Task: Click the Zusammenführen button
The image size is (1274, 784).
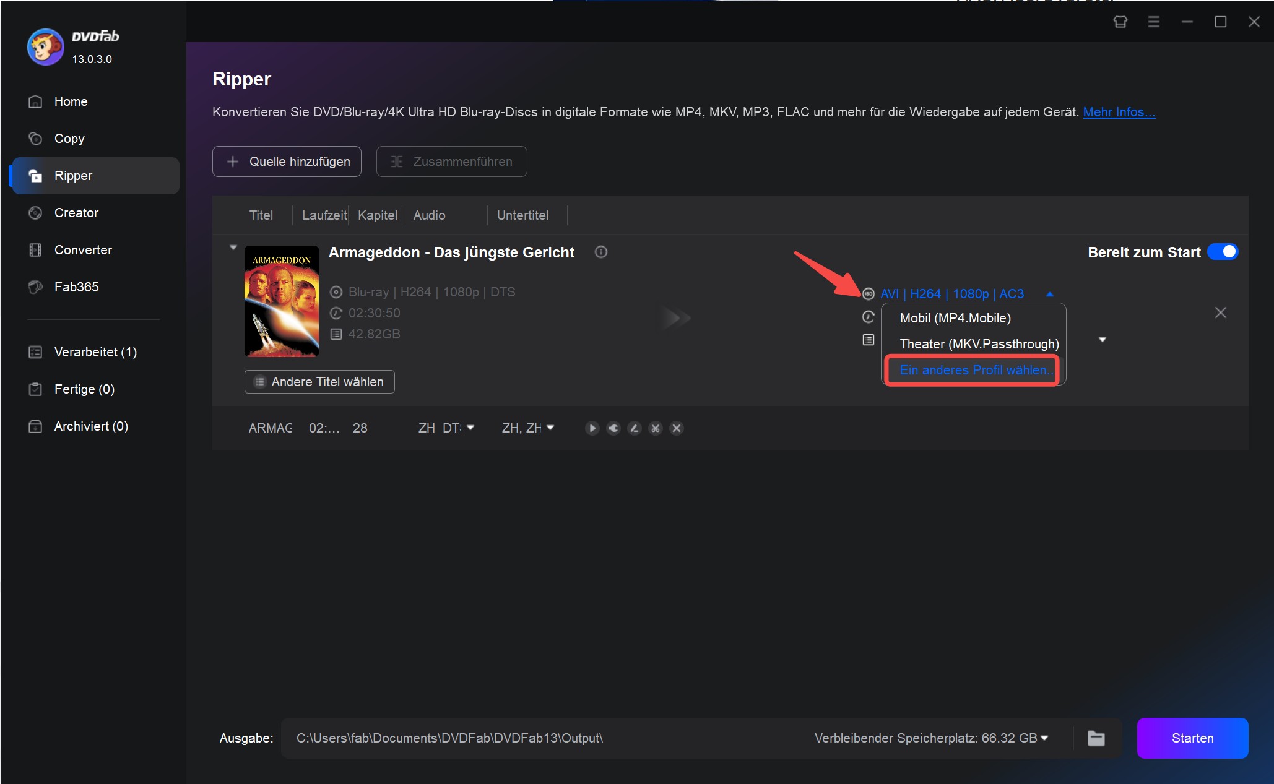Action: 451,162
